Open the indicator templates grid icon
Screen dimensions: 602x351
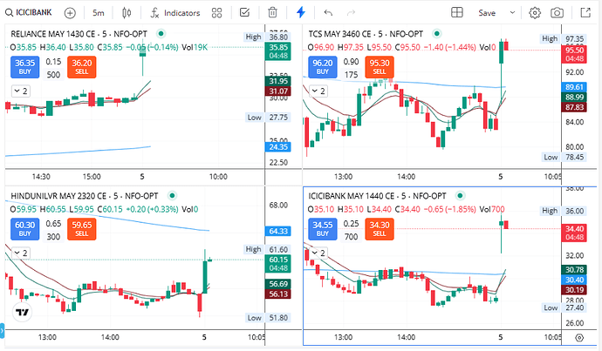(218, 13)
